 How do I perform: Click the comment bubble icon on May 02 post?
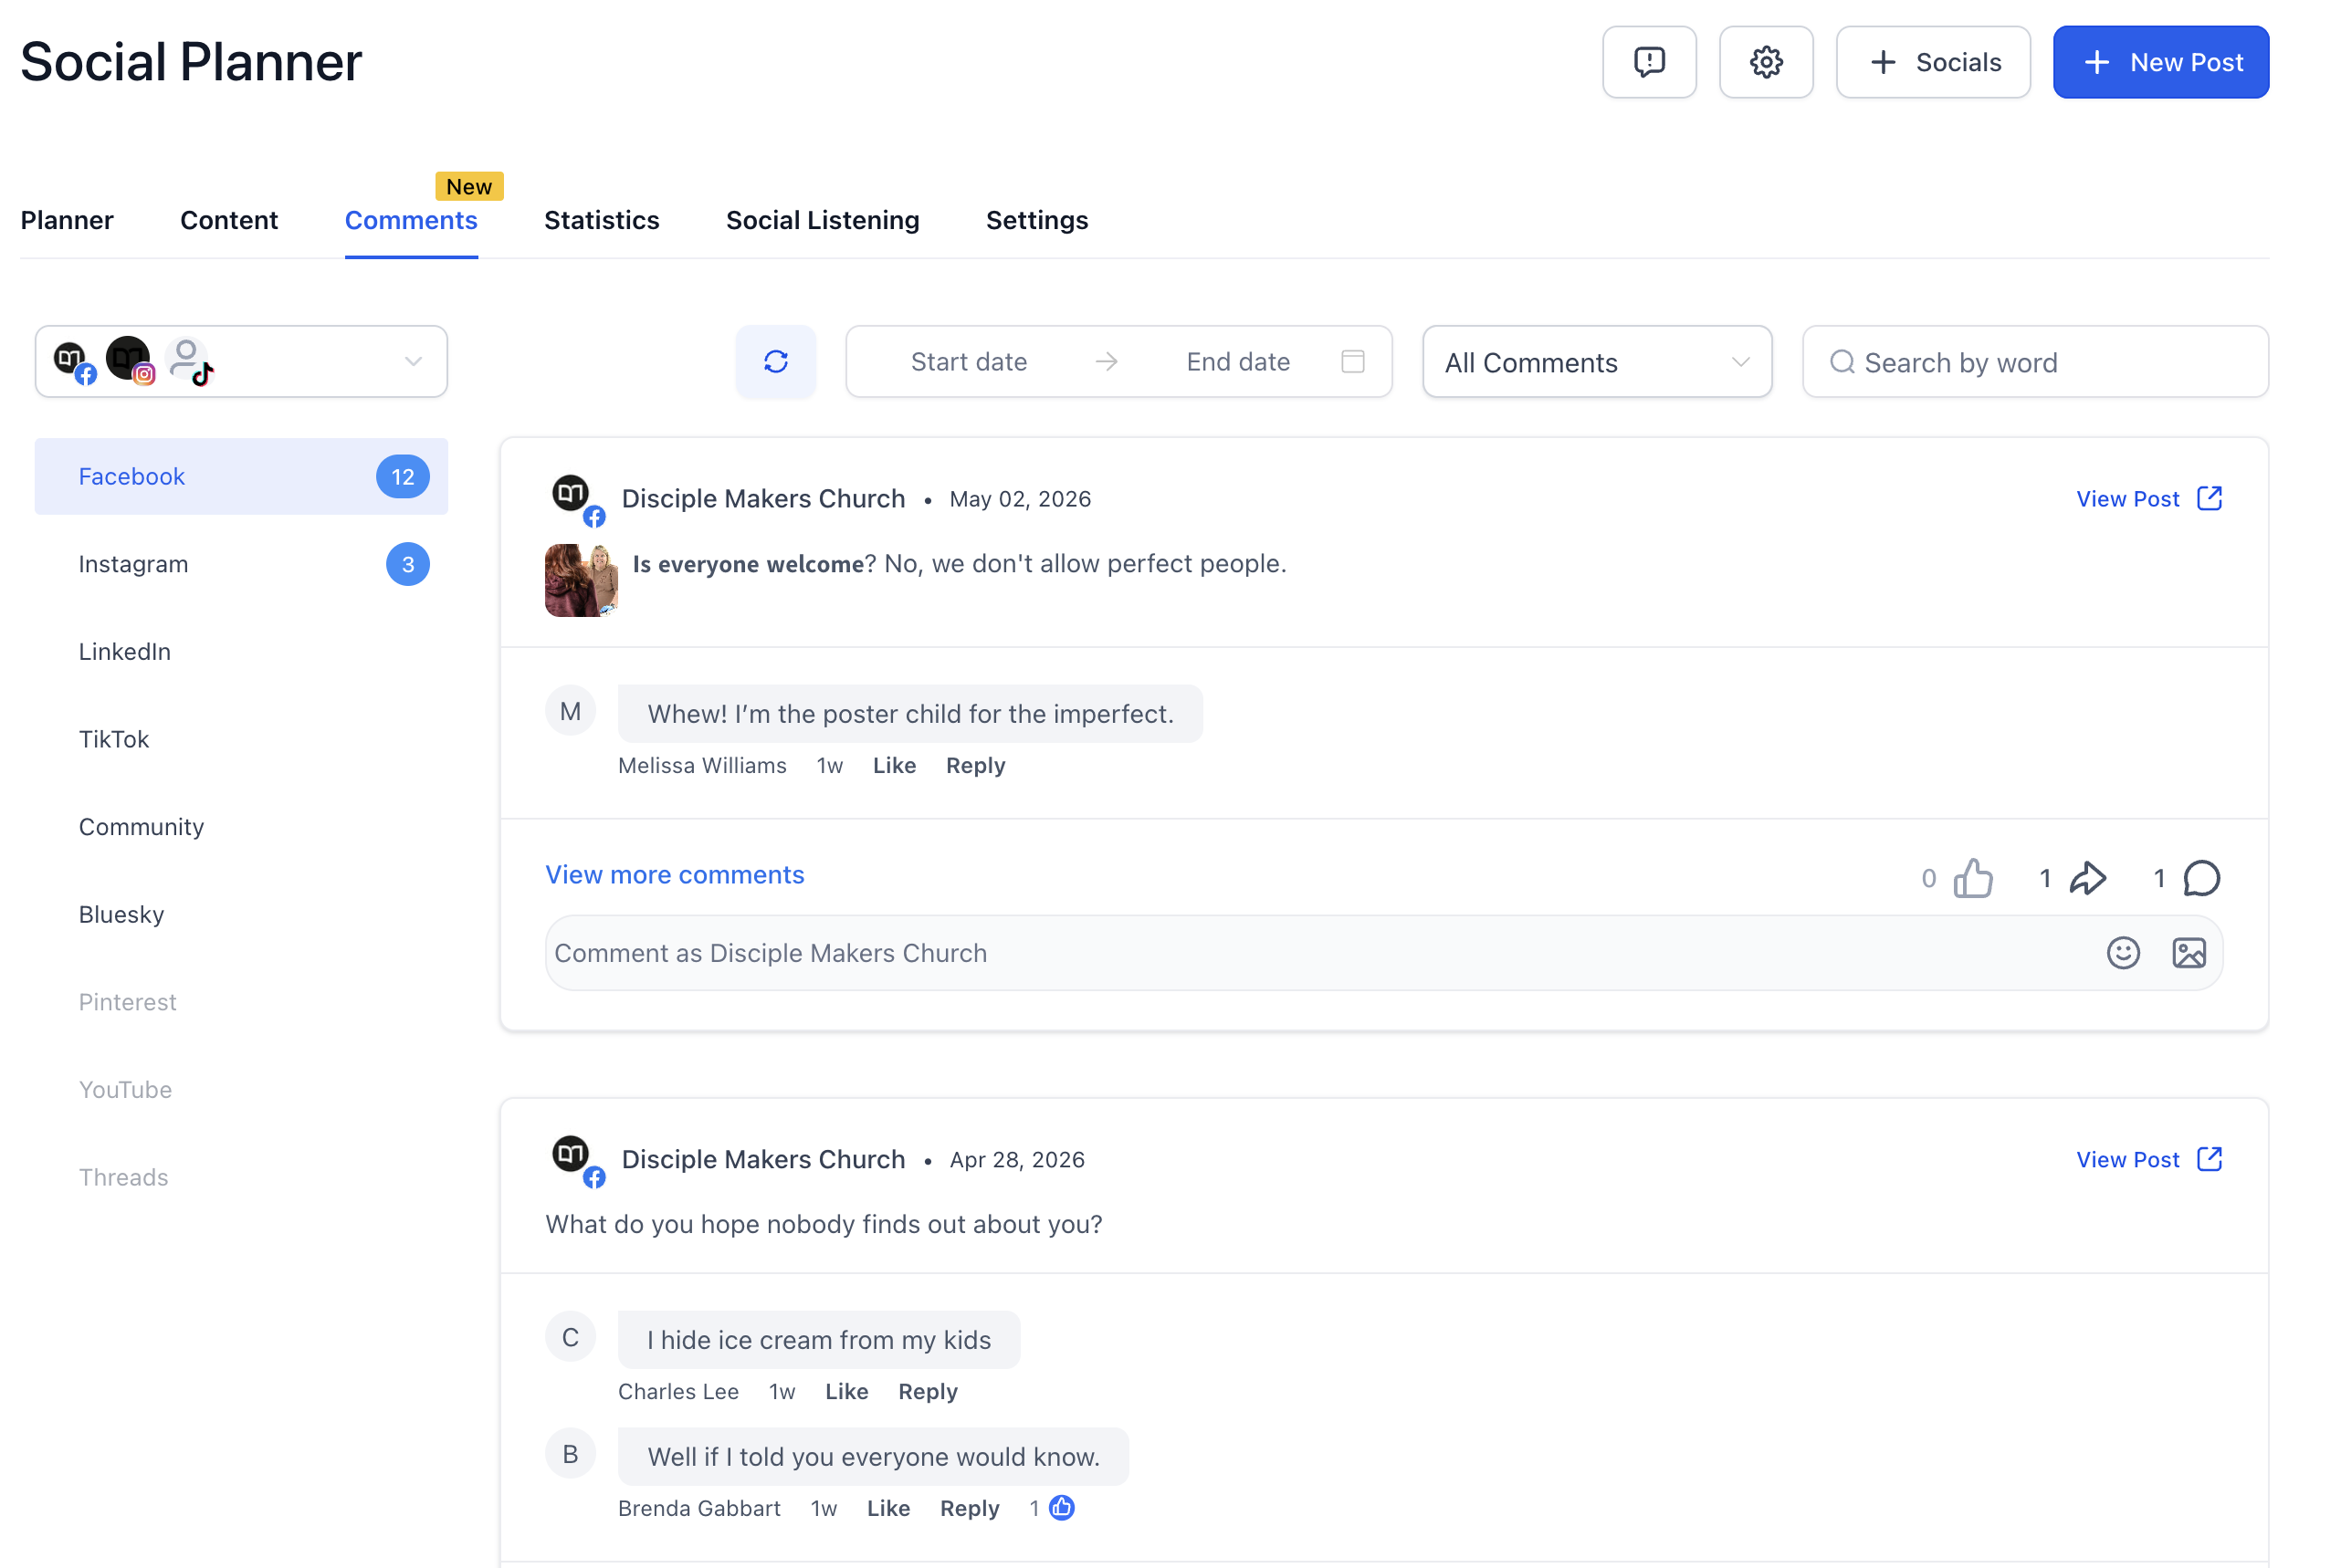tap(2201, 878)
